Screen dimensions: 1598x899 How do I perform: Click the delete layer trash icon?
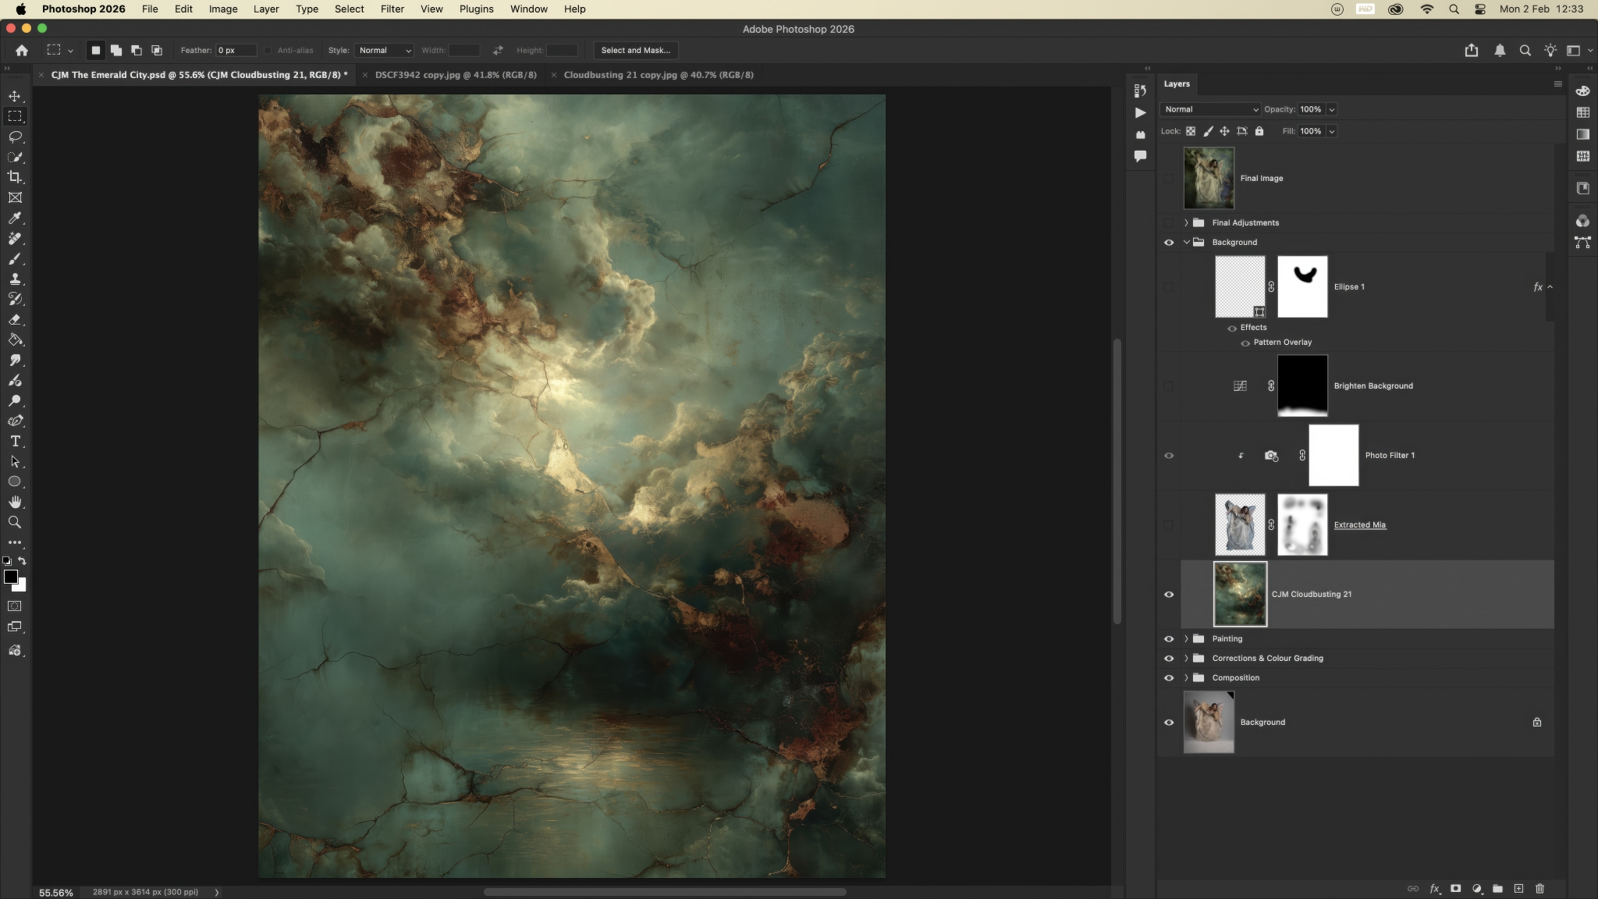click(x=1539, y=888)
